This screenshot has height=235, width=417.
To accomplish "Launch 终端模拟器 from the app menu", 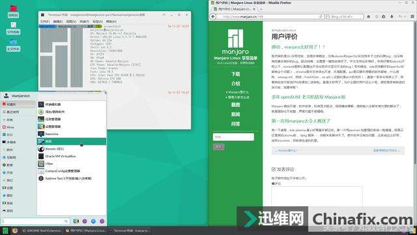I will pos(72,104).
